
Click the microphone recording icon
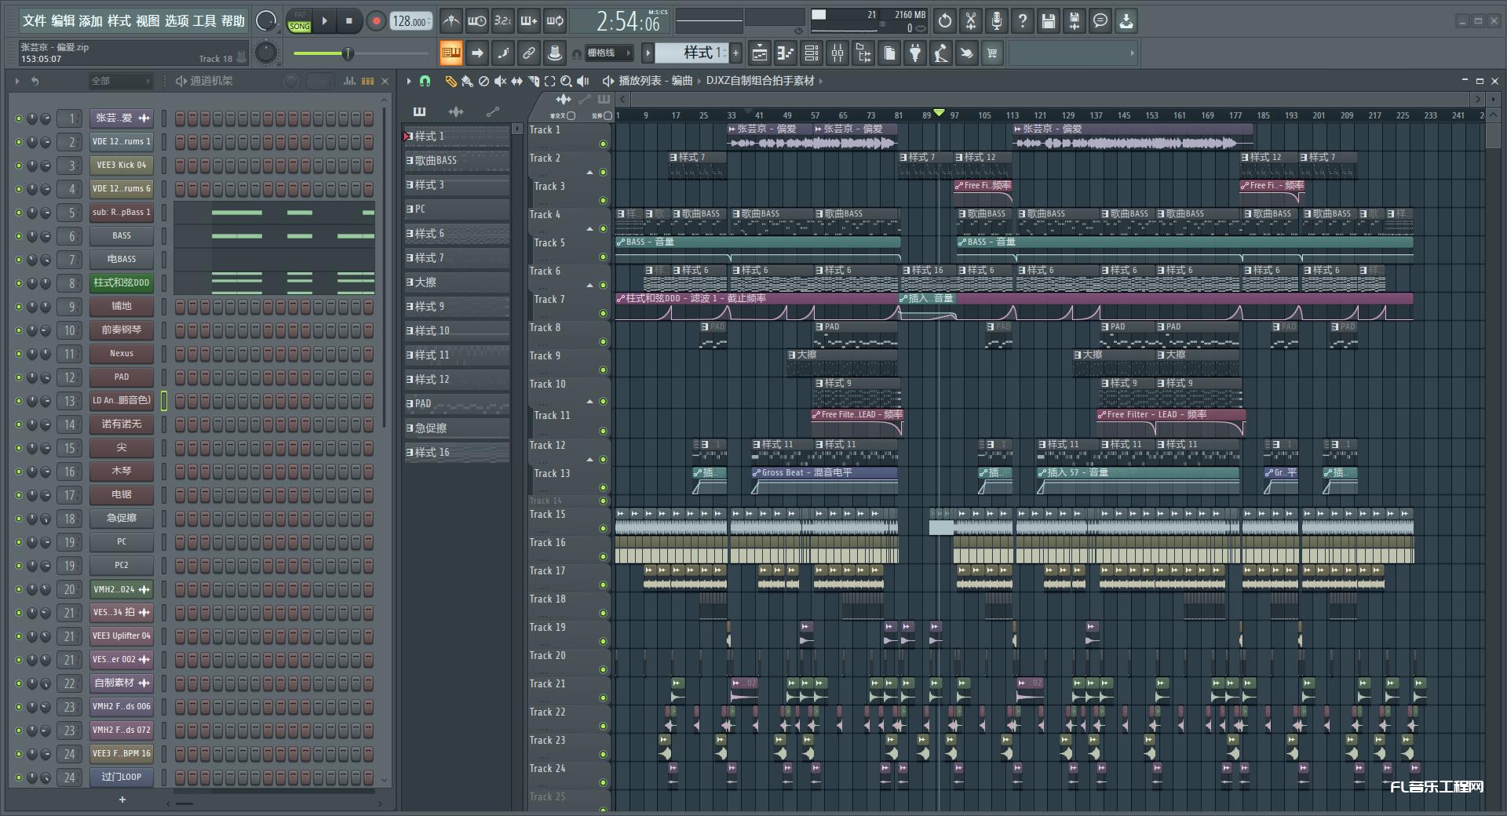pos(997,21)
